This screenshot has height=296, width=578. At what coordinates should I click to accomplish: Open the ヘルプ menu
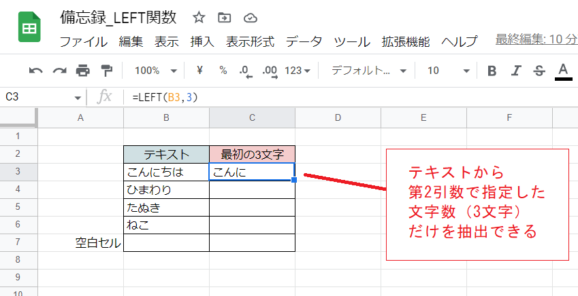[460, 41]
